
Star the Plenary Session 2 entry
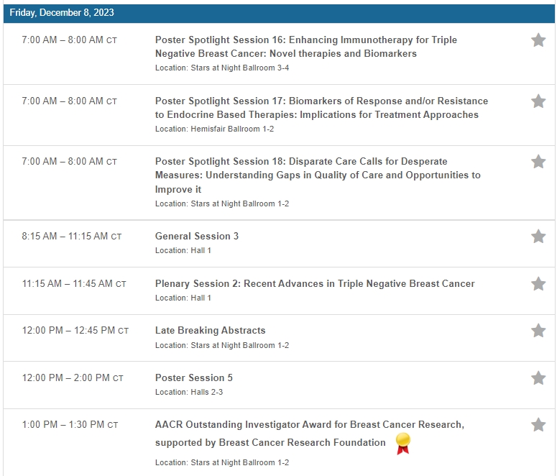pos(538,284)
